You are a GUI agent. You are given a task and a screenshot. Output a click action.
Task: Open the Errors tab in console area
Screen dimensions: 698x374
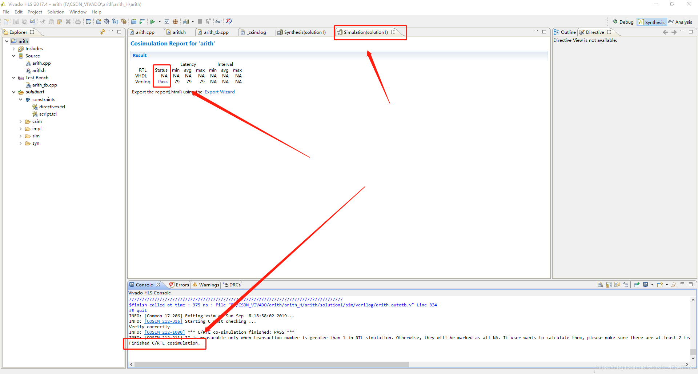click(x=179, y=285)
